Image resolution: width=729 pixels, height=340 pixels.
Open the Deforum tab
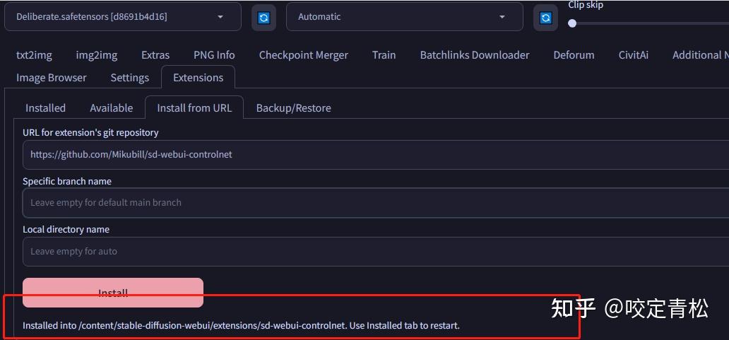tap(574, 55)
